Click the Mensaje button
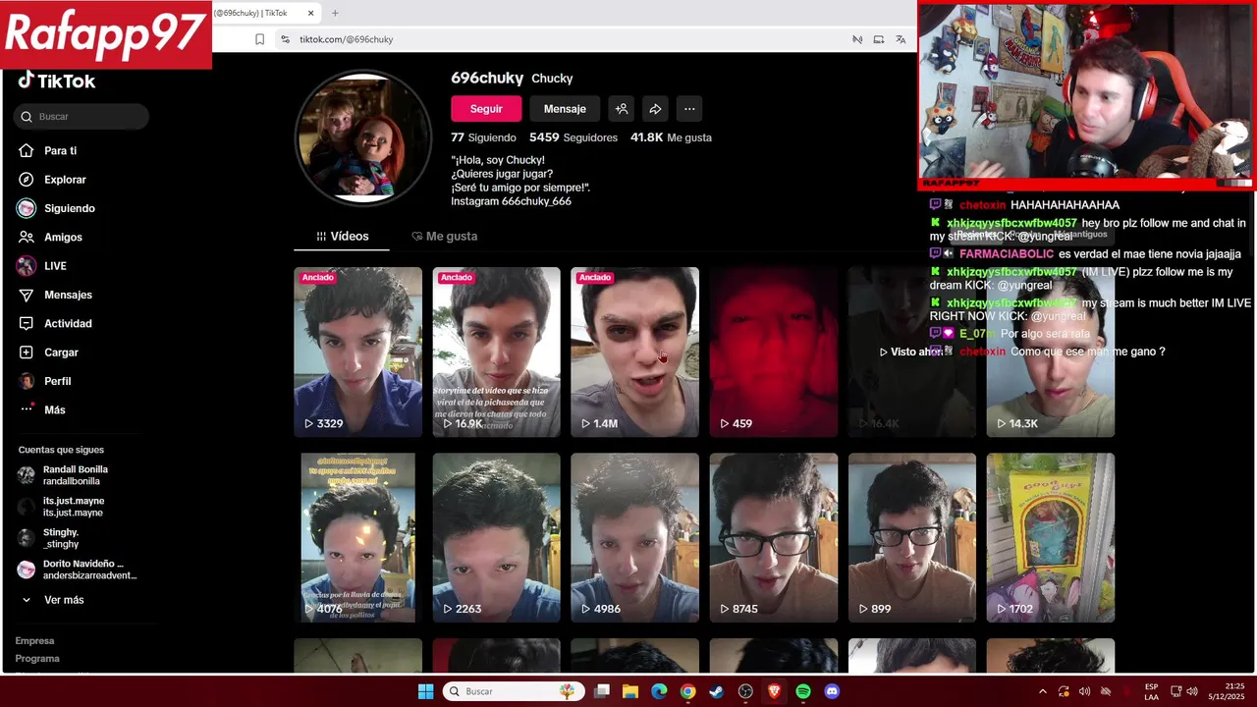 pos(565,109)
